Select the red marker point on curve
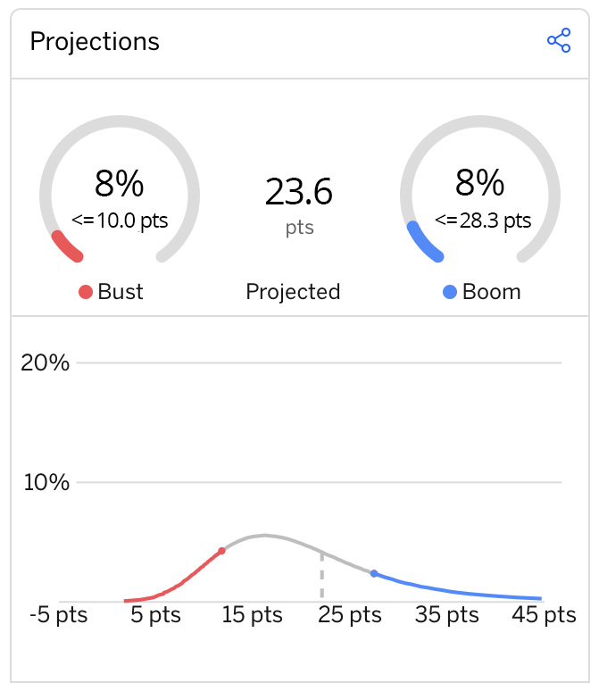599x691 pixels. 221,551
